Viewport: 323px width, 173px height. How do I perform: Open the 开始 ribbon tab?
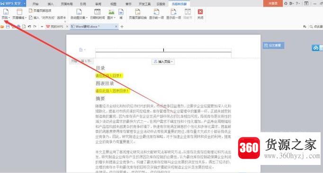[x=36, y=4]
